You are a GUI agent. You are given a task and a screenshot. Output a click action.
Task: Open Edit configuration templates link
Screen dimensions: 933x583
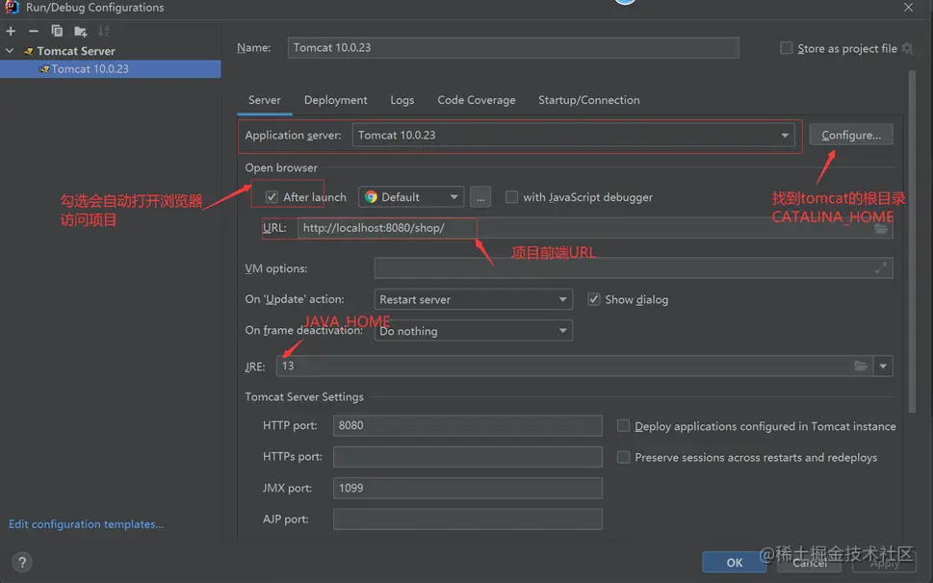pyautogui.click(x=86, y=524)
